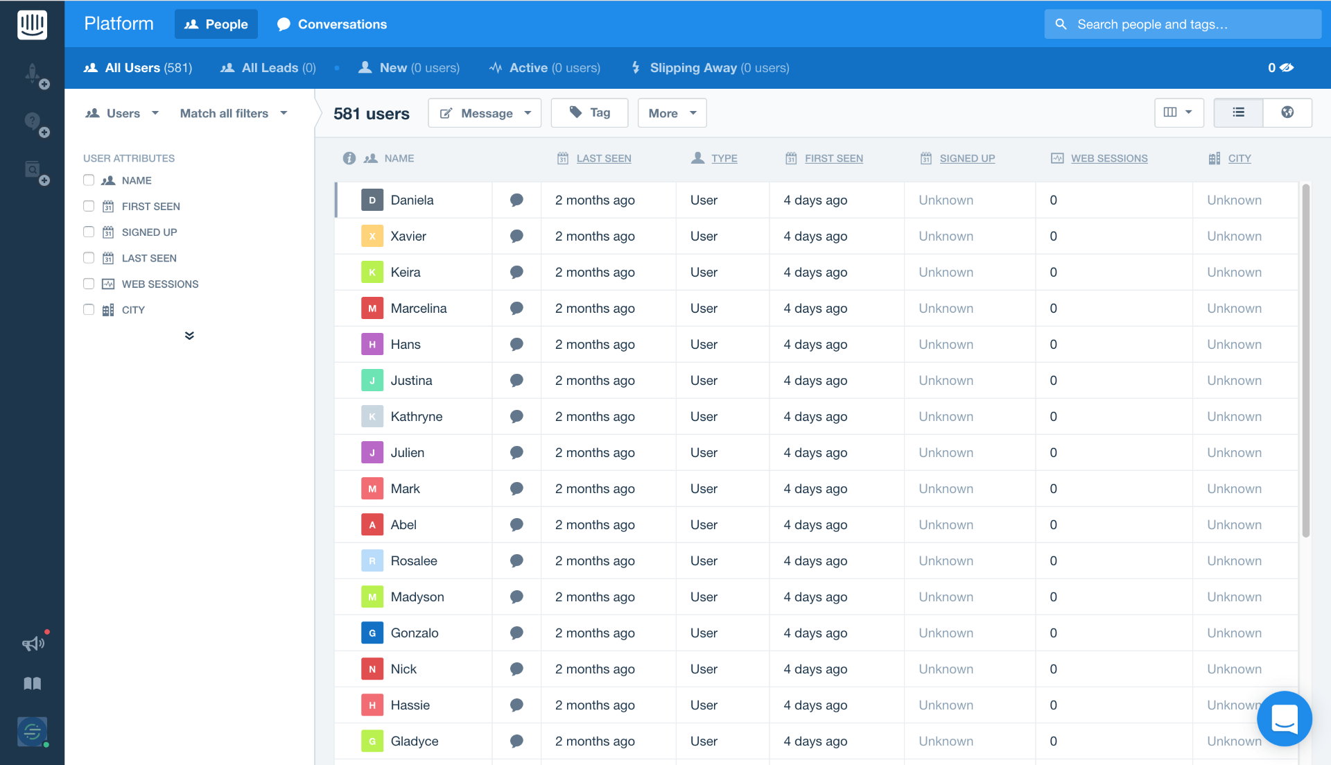Enable the FIRST SEEN attribute checkbox

89,206
